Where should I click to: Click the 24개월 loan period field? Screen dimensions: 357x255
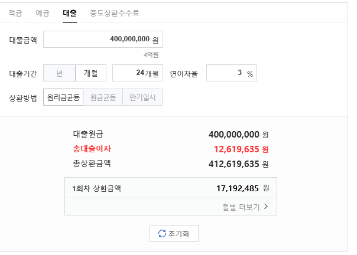click(x=138, y=73)
